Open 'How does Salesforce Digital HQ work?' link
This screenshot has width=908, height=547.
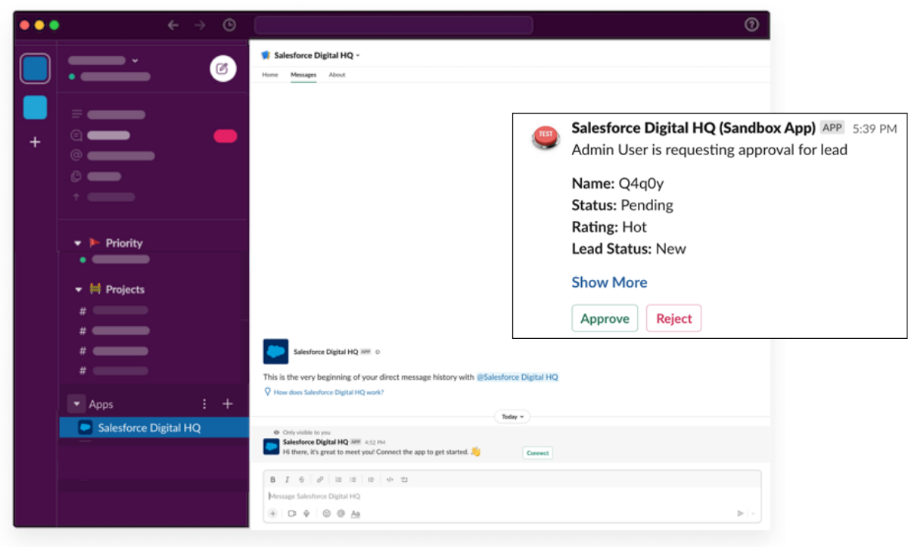click(328, 393)
